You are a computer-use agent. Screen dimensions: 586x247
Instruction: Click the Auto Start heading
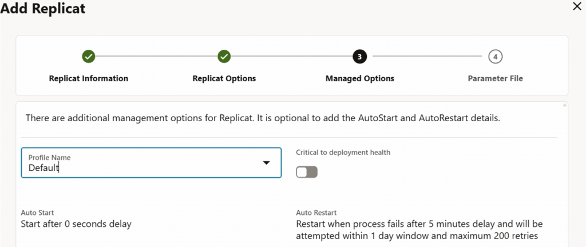coord(37,212)
